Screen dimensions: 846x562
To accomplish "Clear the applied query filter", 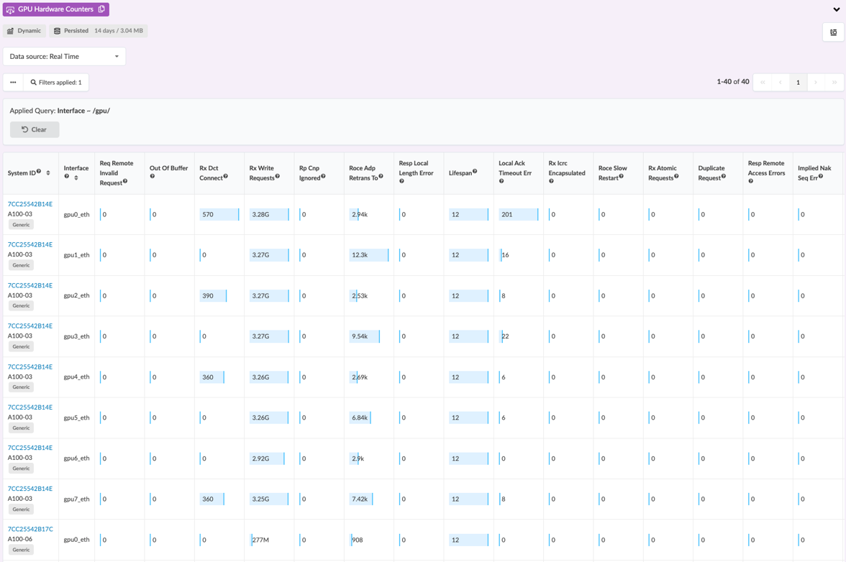I will tap(35, 130).
